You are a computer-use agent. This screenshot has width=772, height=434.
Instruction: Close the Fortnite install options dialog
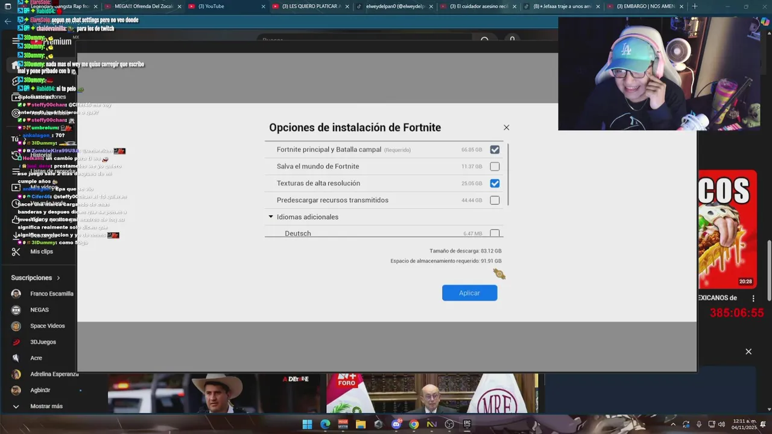(x=506, y=127)
